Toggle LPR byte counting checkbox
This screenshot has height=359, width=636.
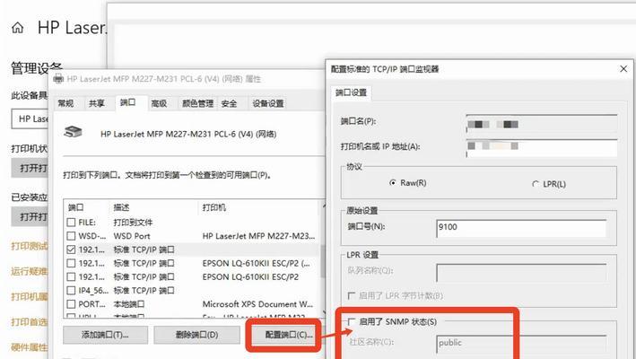click(x=352, y=295)
